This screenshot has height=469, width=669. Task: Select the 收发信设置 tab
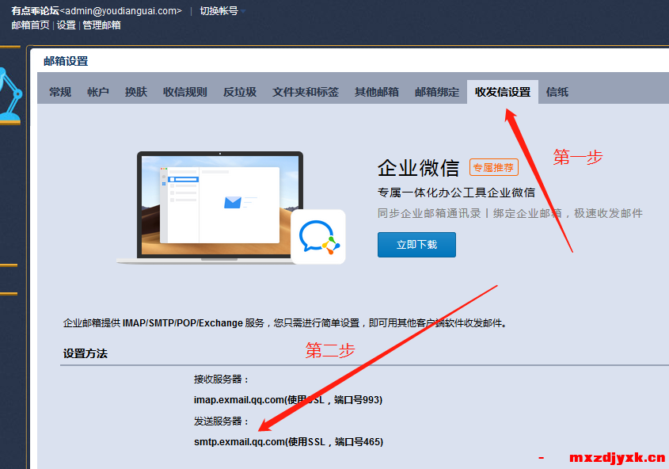point(503,92)
